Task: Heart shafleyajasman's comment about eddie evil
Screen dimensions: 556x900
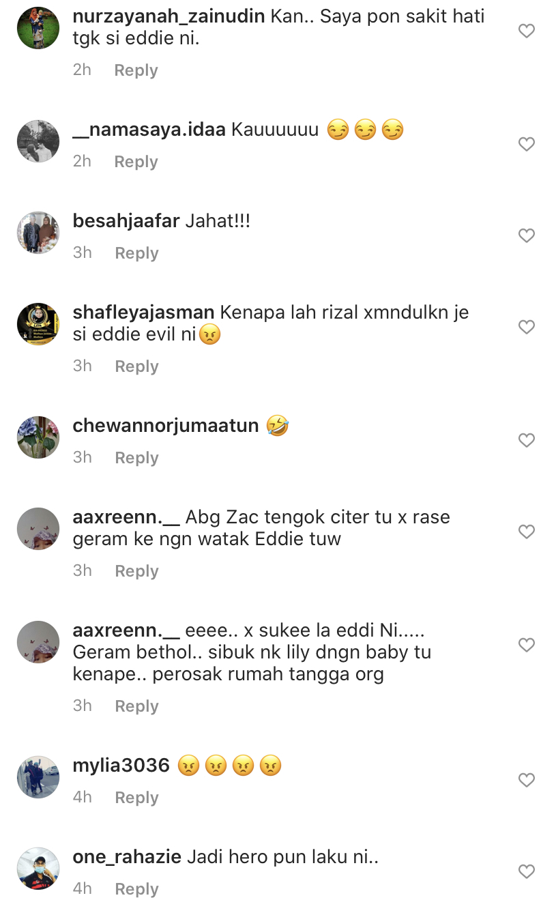Action: point(526,327)
